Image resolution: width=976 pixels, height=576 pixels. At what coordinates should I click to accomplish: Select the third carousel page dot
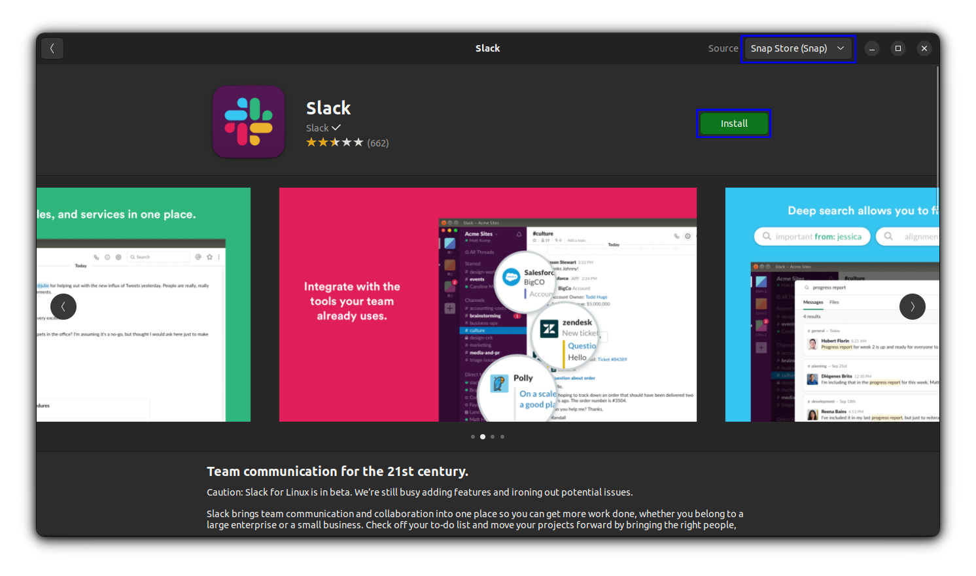493,437
